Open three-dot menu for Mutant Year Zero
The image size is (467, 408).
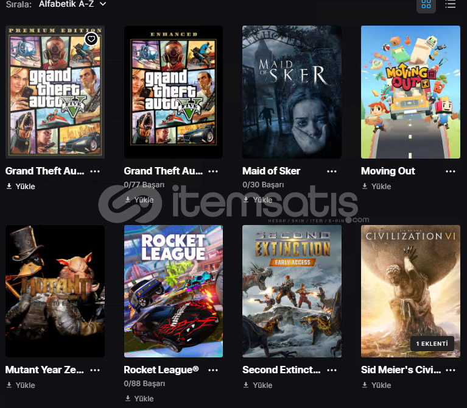(x=95, y=370)
